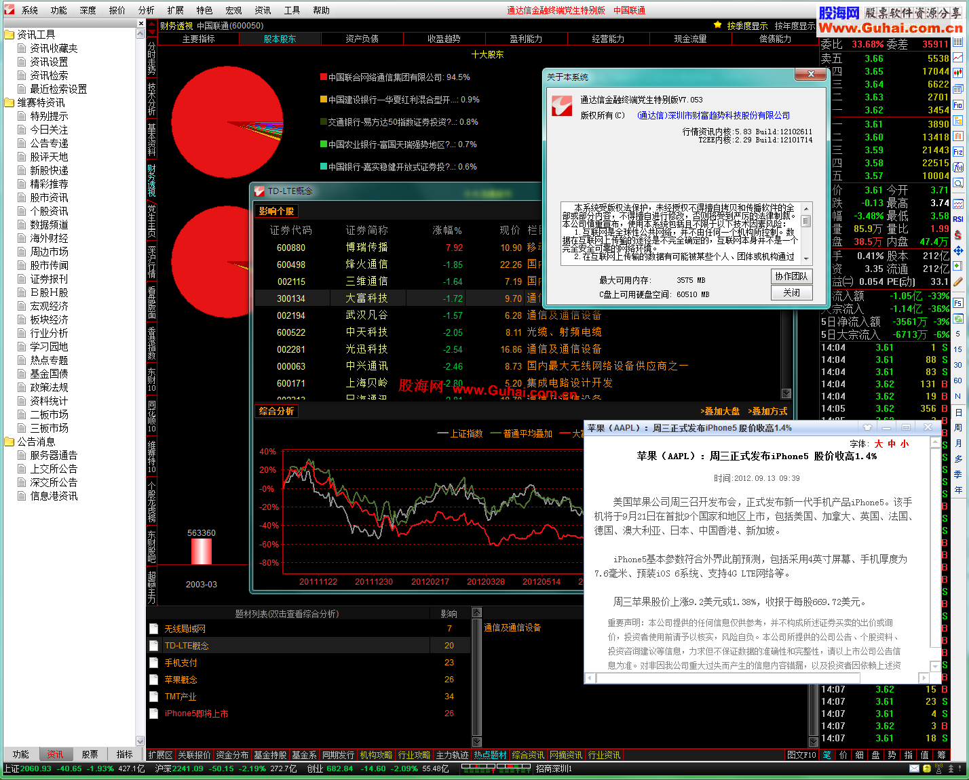
Task: Select the RSI indicator icon
Action: pyautogui.click(x=958, y=219)
